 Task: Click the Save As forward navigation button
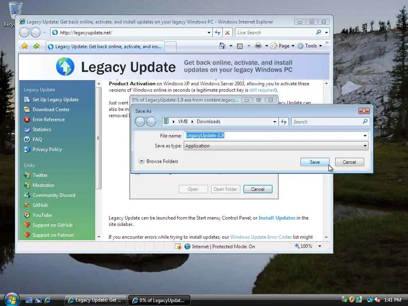(x=151, y=122)
